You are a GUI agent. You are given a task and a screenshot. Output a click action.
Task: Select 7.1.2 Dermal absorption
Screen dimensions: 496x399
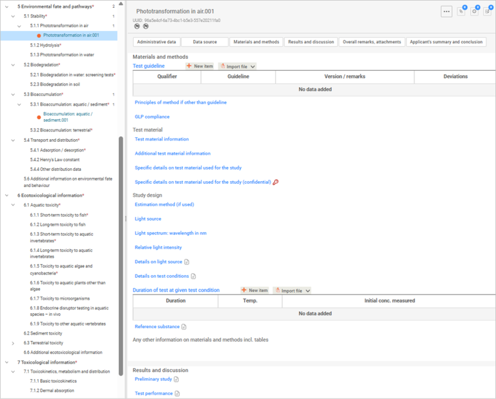click(52, 391)
